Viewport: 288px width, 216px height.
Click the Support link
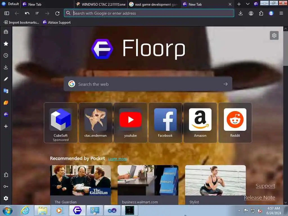point(265,186)
